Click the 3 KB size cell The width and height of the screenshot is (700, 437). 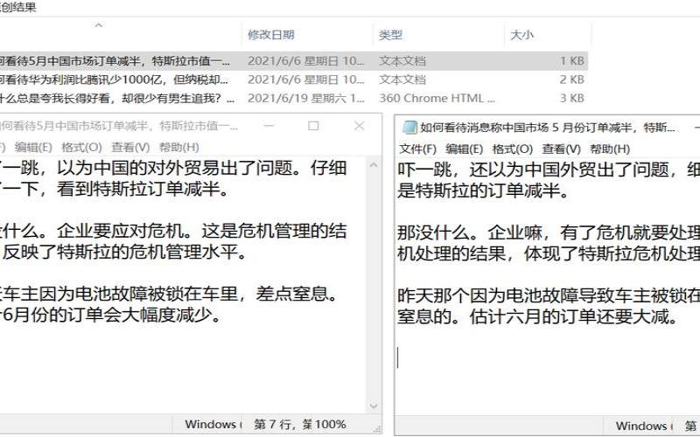coord(572,98)
